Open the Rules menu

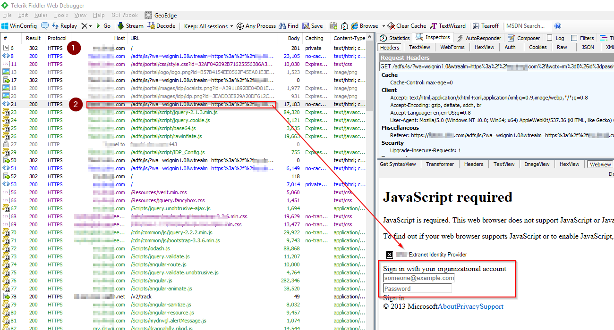click(x=41, y=15)
